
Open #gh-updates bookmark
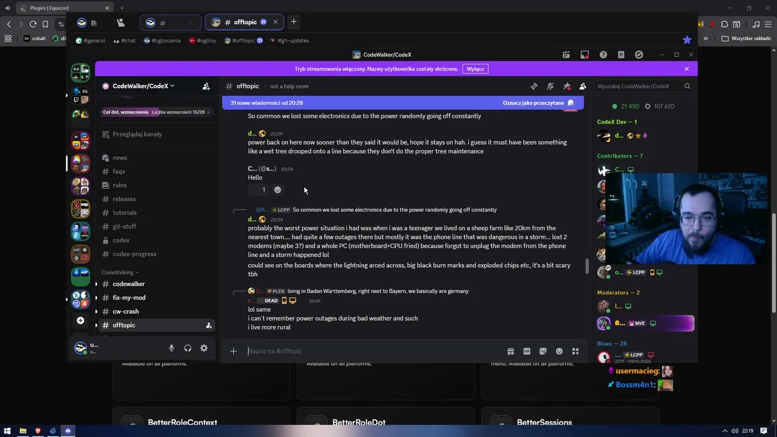(290, 41)
